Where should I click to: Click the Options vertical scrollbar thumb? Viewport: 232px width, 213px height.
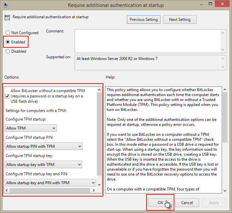click(99, 134)
